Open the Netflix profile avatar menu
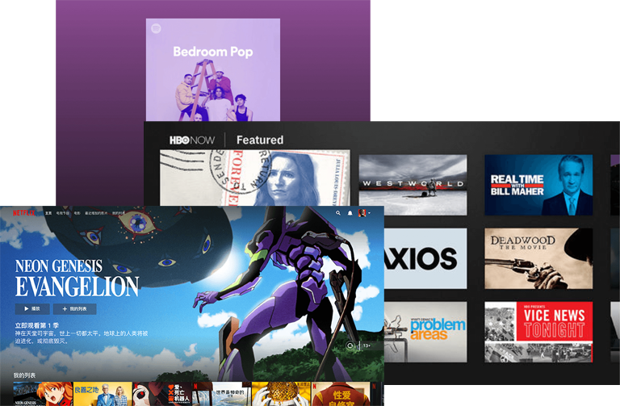This screenshot has height=406, width=620. [x=363, y=213]
